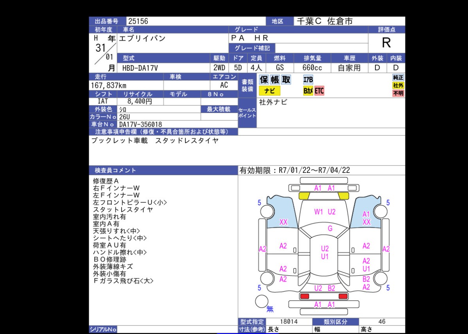Click the シリアルNo label
The width and height of the screenshot is (468, 334).
103,330
